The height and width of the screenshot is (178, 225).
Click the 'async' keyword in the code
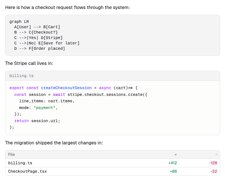point(105,88)
